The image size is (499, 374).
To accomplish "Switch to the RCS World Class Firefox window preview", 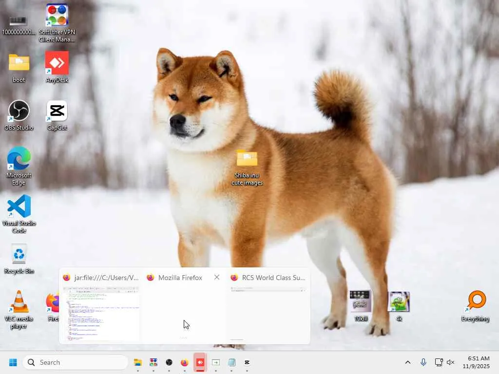I will (269, 313).
